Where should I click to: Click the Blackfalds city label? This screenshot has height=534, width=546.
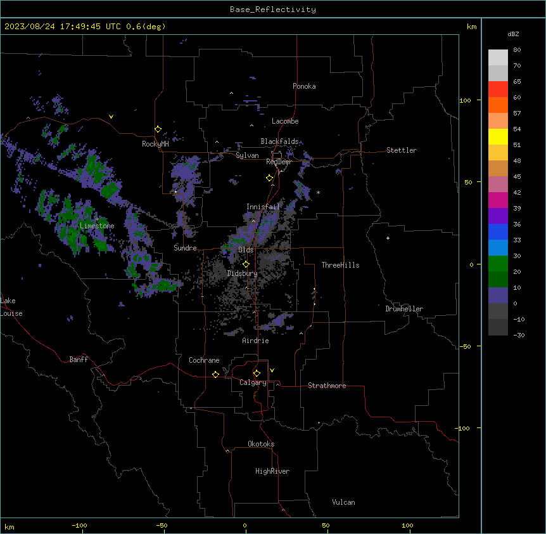(279, 141)
